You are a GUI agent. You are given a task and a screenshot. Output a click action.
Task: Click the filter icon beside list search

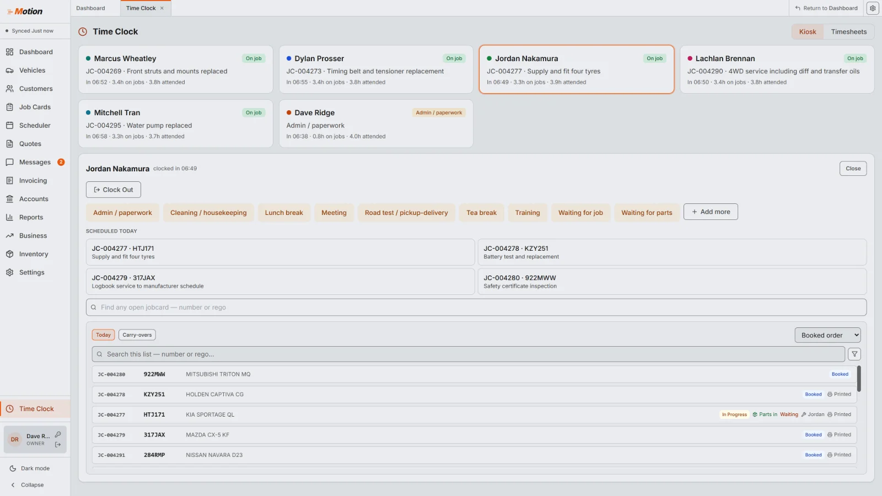854,354
